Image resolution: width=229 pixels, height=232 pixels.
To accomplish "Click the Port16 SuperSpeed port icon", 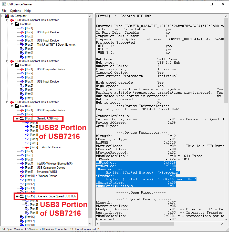I will pyautogui.click(x=22, y=217).
